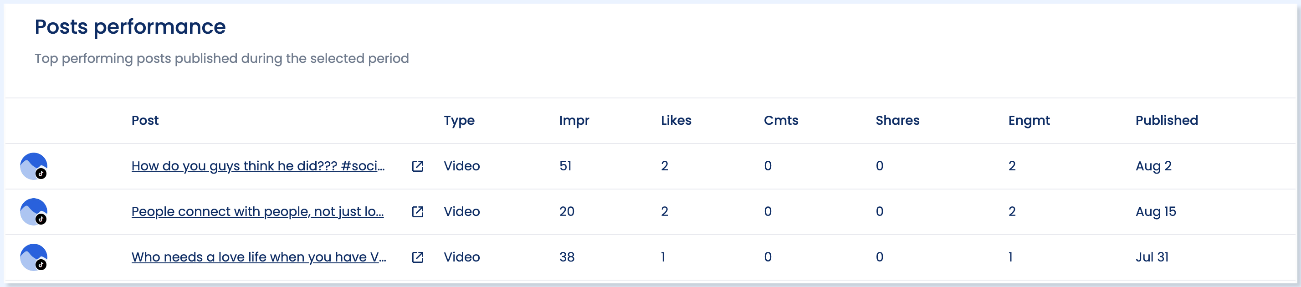Viewport: 1301px width, 287px height.
Task: Select the Aug 15 published date cell
Action: tap(1156, 211)
